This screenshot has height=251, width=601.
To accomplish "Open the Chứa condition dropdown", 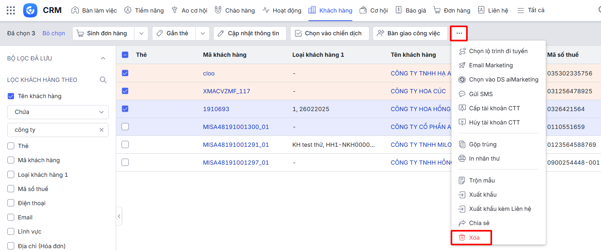I will (58, 112).
